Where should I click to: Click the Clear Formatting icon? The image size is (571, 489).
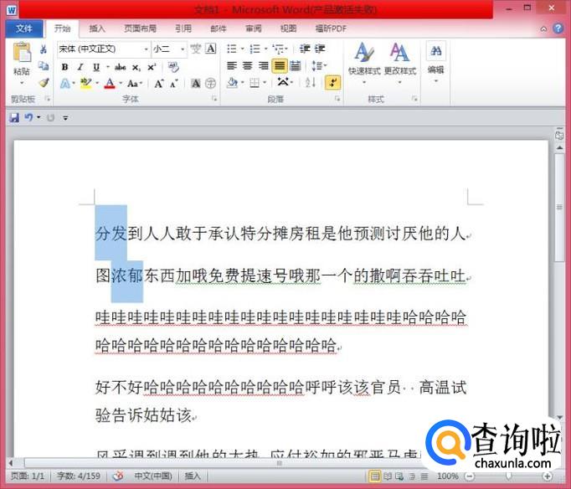(x=173, y=67)
